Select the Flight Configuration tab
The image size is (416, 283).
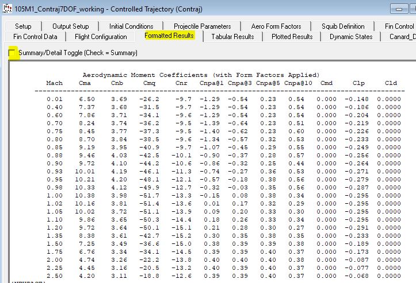[x=101, y=37]
